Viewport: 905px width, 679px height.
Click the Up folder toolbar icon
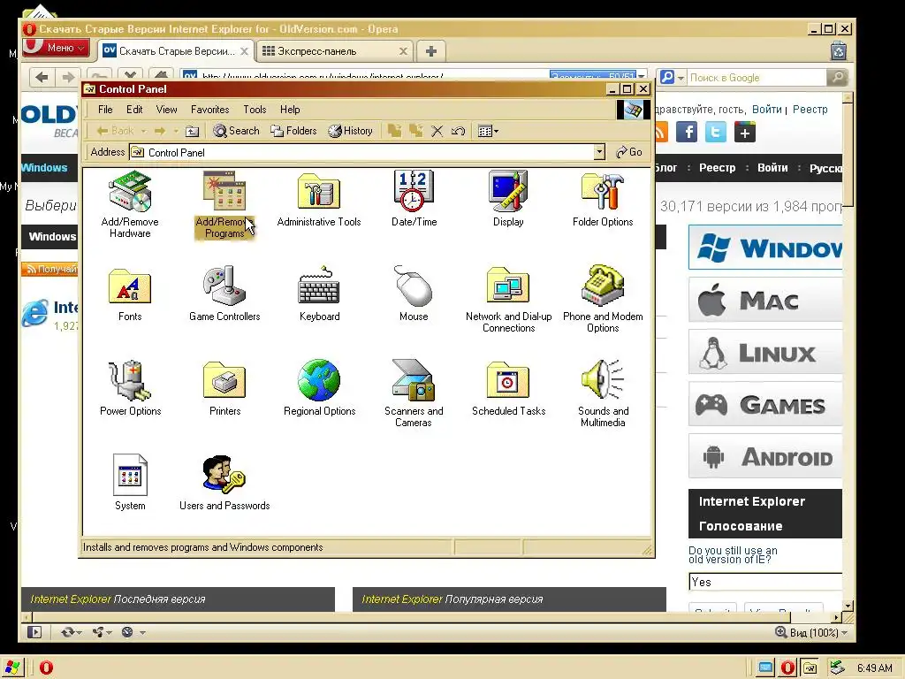click(x=192, y=131)
